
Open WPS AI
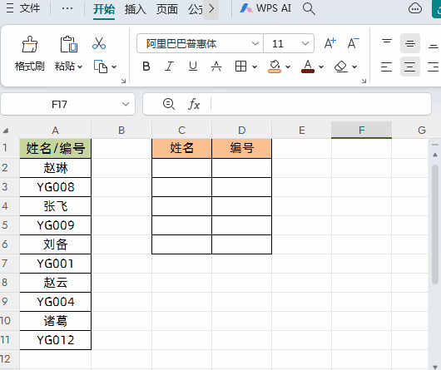[x=265, y=8]
